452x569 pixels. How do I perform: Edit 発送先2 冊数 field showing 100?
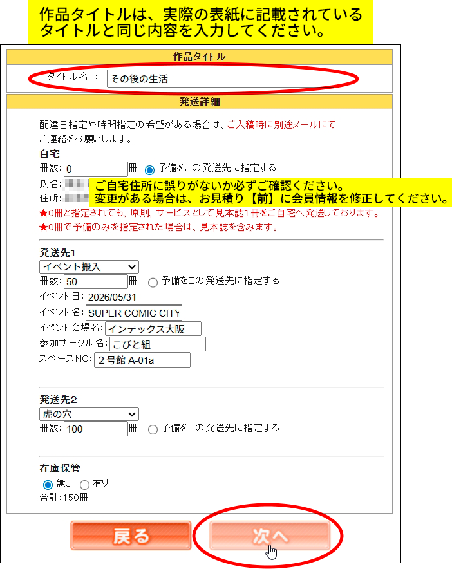(x=96, y=429)
